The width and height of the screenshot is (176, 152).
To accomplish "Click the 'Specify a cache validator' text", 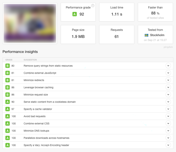I will point(38,109).
